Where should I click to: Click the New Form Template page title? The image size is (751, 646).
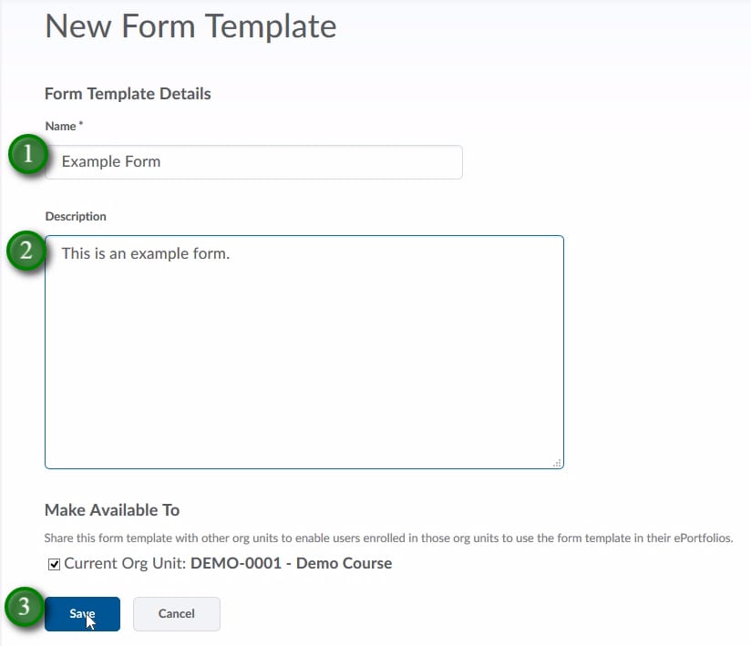coord(190,26)
